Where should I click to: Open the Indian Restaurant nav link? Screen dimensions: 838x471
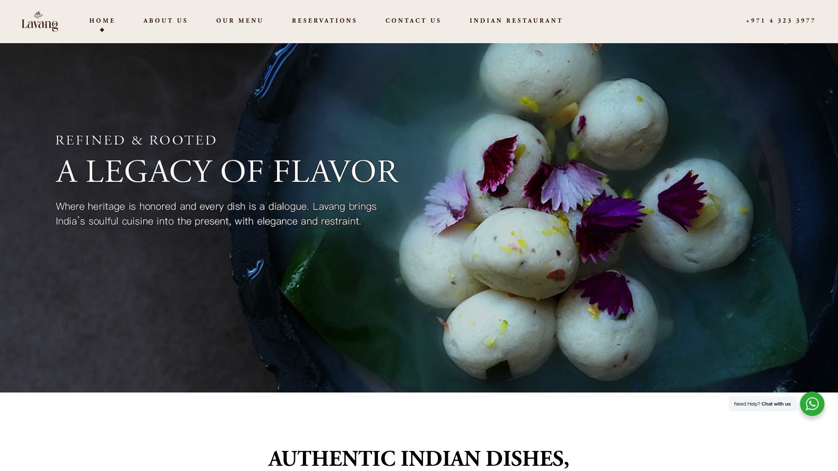[x=516, y=20]
